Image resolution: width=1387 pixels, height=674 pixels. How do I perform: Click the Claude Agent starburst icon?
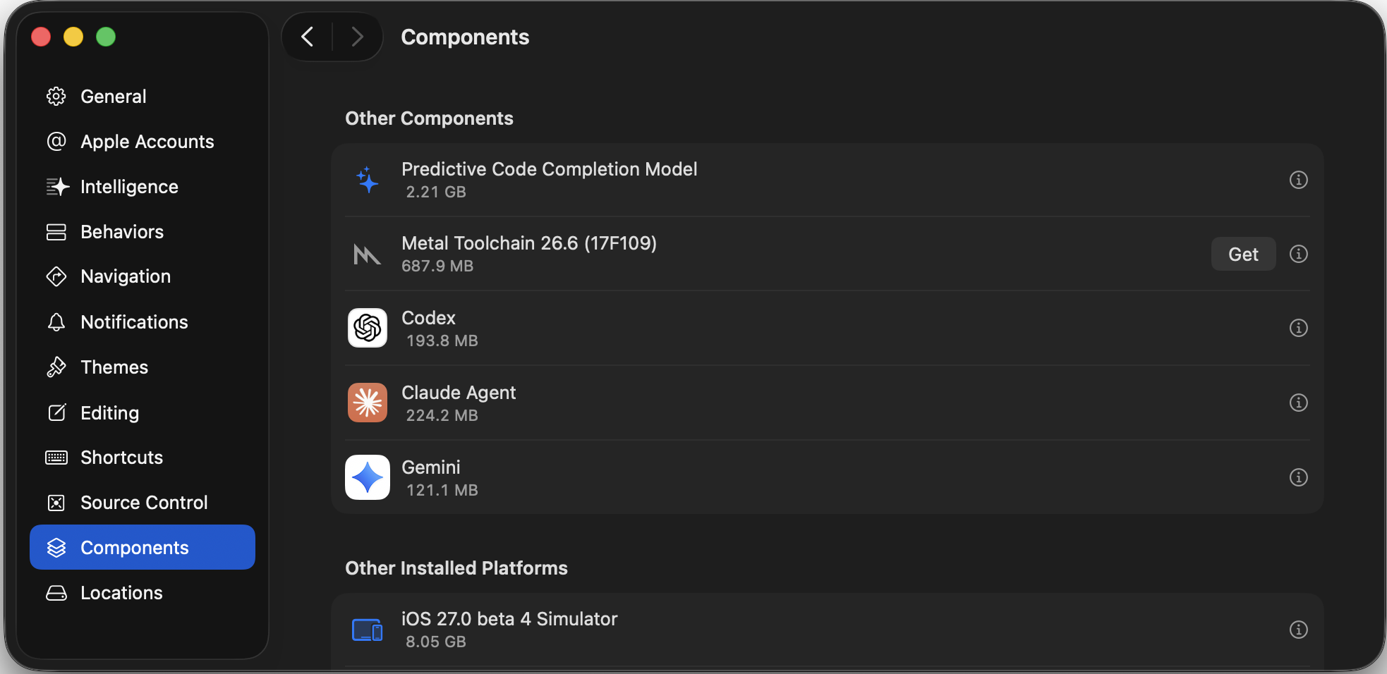coord(368,403)
